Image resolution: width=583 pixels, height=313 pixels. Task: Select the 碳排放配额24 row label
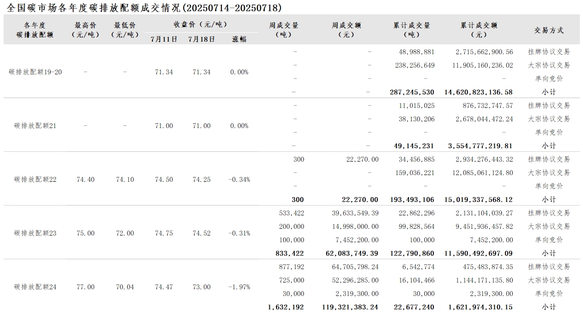tap(35, 287)
